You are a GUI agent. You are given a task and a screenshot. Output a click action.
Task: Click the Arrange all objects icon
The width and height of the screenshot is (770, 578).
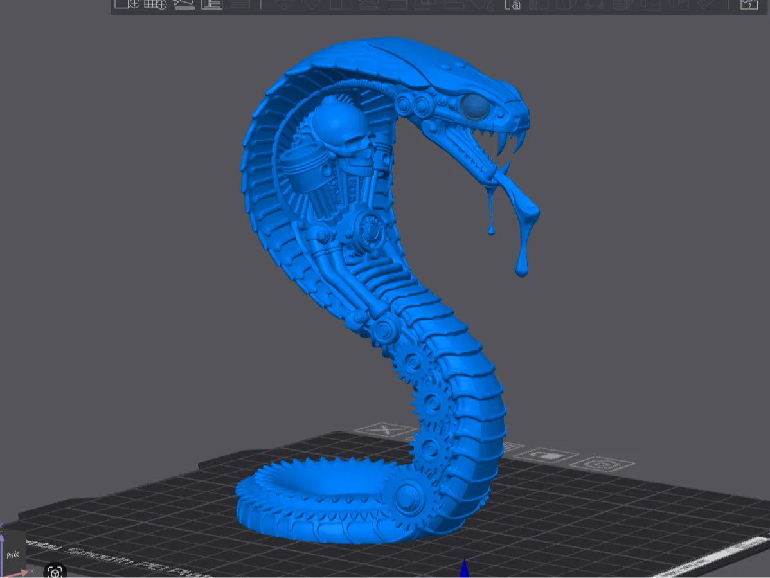pos(212,4)
